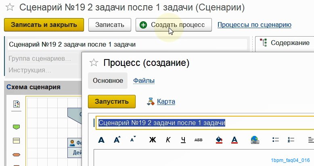Open Процессы по сценарию link
The image size is (314, 166).
pyautogui.click(x=254, y=25)
